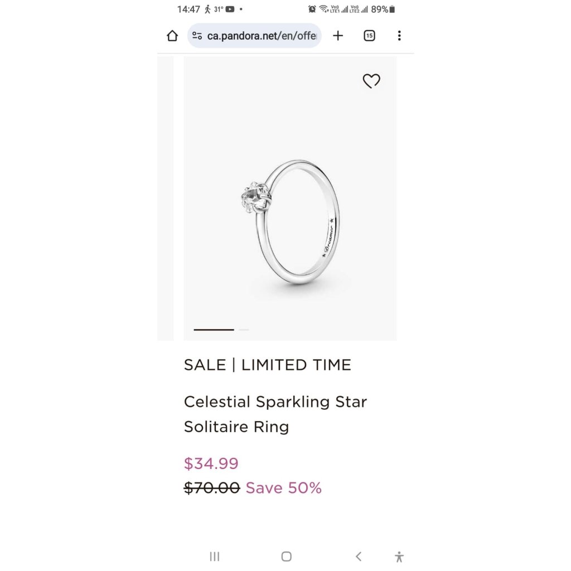Select the second image carousel indicator
Viewport: 571px width, 571px height.
[244, 330]
